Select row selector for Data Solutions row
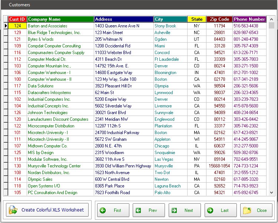 [x=6, y=86]
